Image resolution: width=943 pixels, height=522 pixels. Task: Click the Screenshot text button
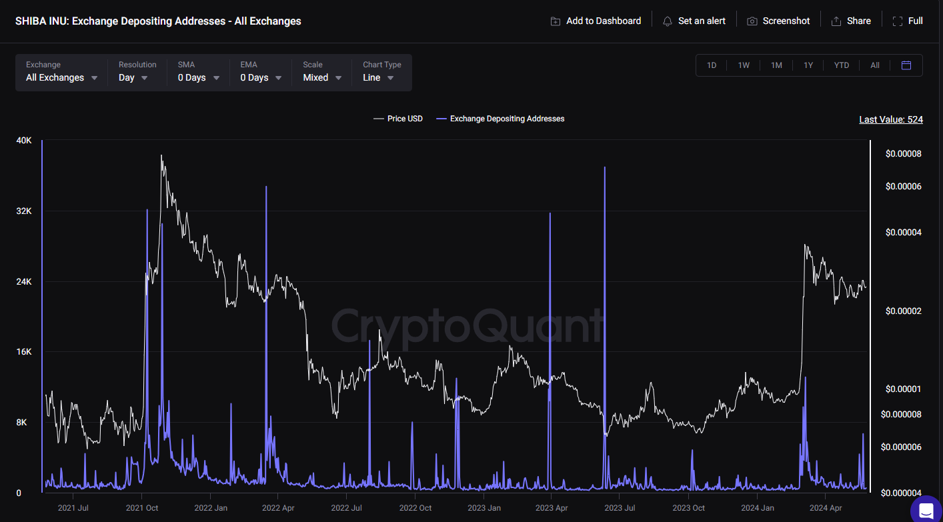coord(786,21)
